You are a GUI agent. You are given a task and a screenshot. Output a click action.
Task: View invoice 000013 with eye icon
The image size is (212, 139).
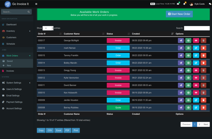[196, 70]
